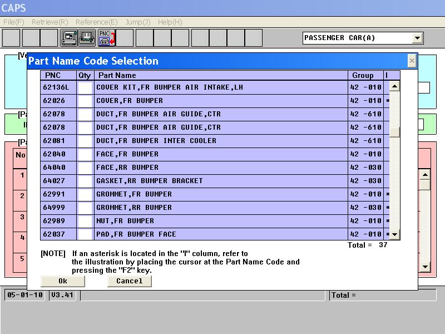Click the Part Name column header
Viewport: 445px width, 334px height.
(x=221, y=75)
